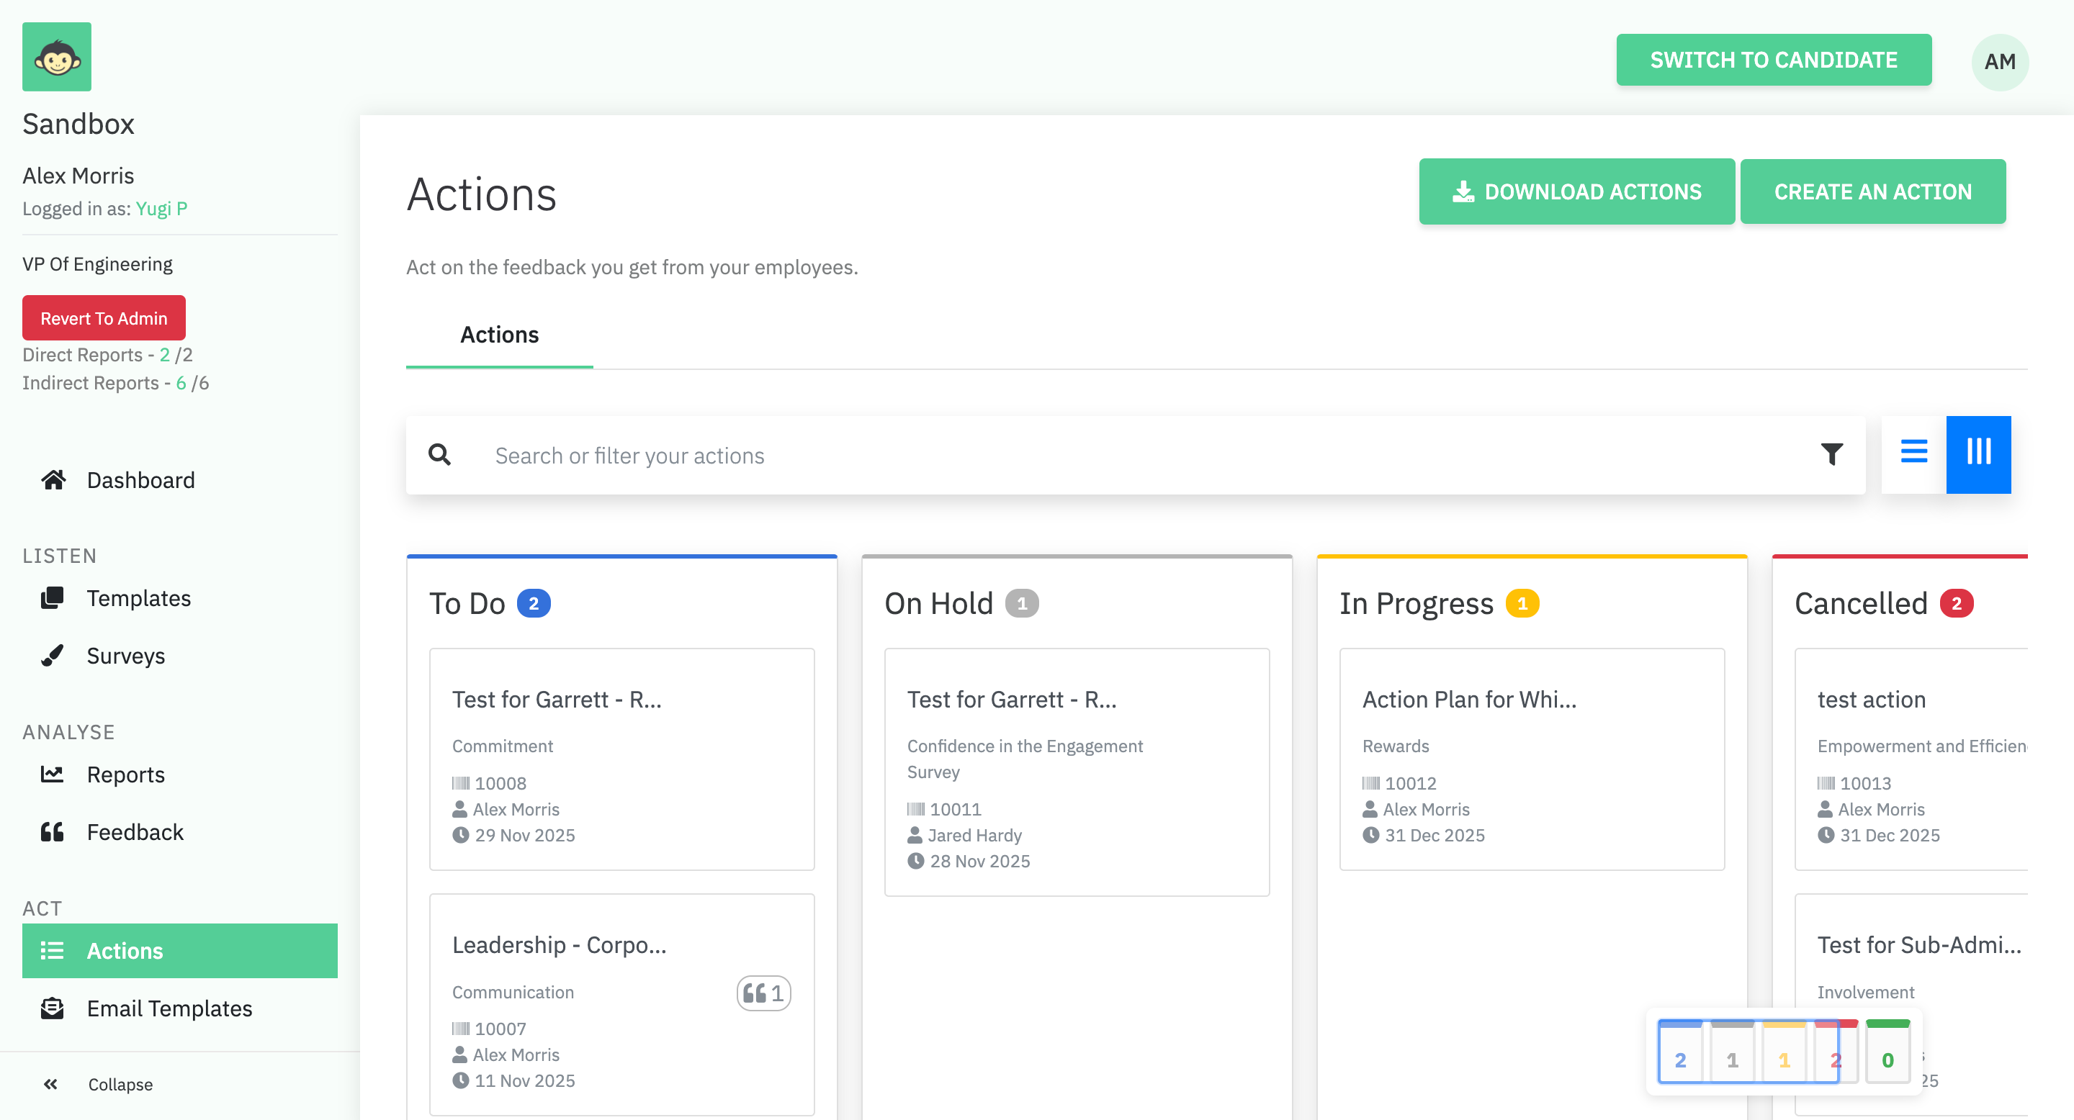The image size is (2074, 1120).
Task: Open Dashboard from the sidebar
Action: 140,480
